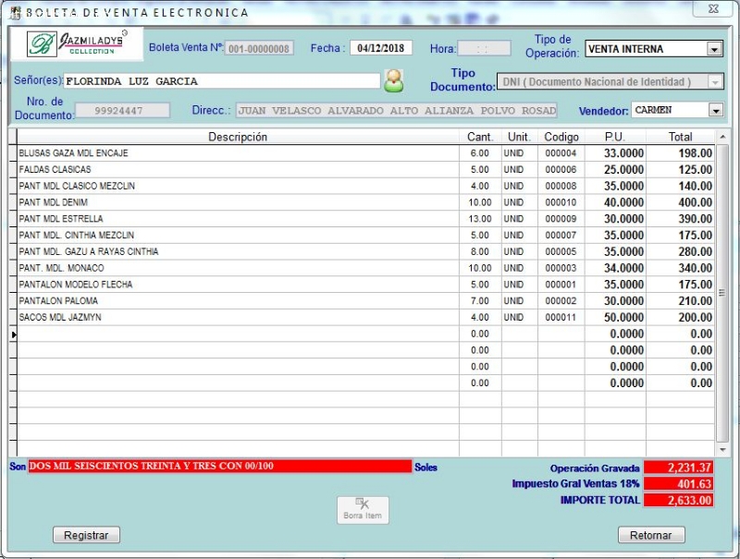Click total 210.00 for PANTALON PALOMA

point(680,301)
